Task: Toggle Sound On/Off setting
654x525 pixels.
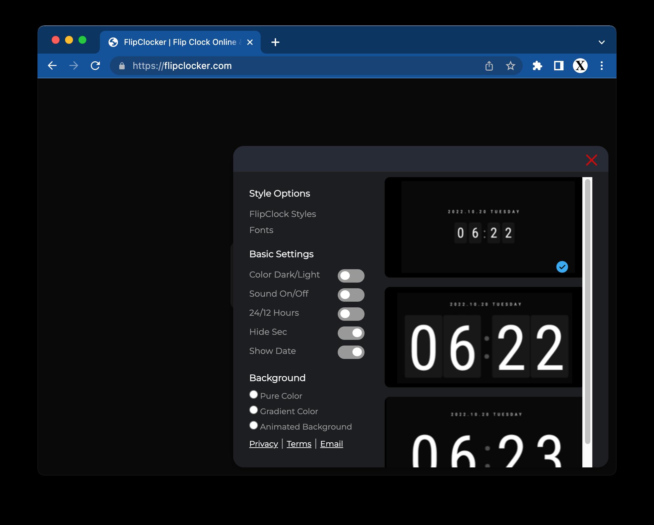Action: [x=351, y=294]
